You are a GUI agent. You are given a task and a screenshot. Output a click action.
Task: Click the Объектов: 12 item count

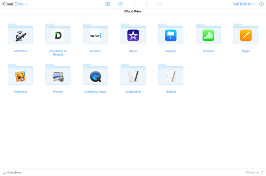tap(255, 172)
